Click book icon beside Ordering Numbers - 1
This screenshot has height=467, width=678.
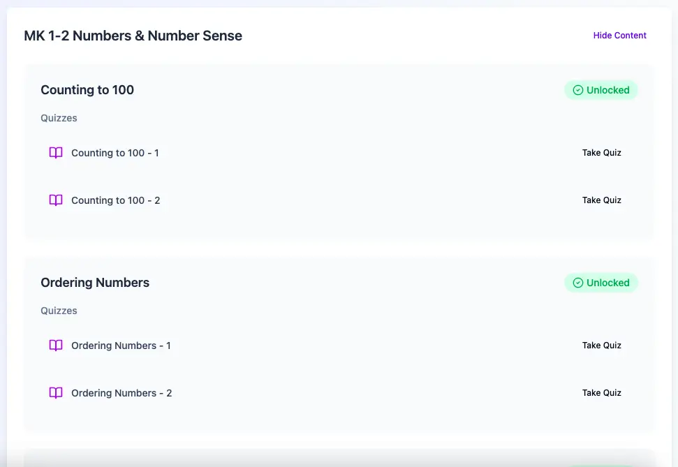point(56,346)
